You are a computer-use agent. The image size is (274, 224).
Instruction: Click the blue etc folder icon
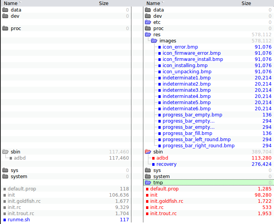pyautogui.click(x=148, y=22)
